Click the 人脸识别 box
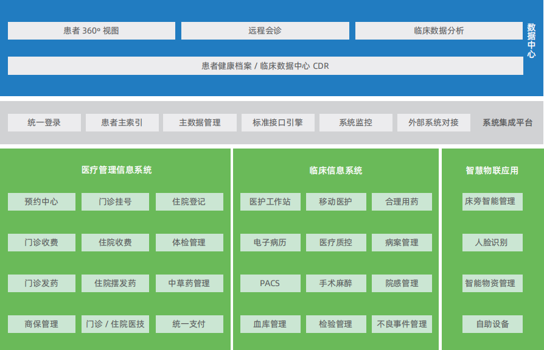 [492, 242]
